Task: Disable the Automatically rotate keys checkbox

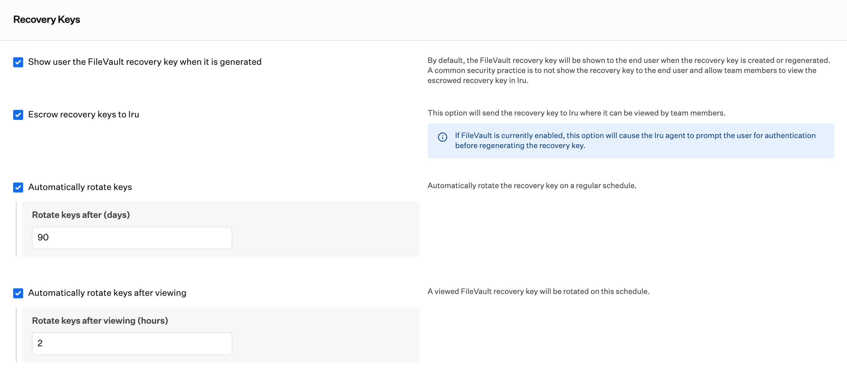Action: (18, 188)
